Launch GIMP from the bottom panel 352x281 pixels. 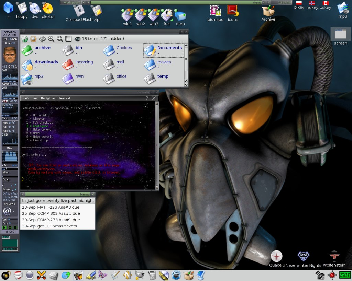140,275
